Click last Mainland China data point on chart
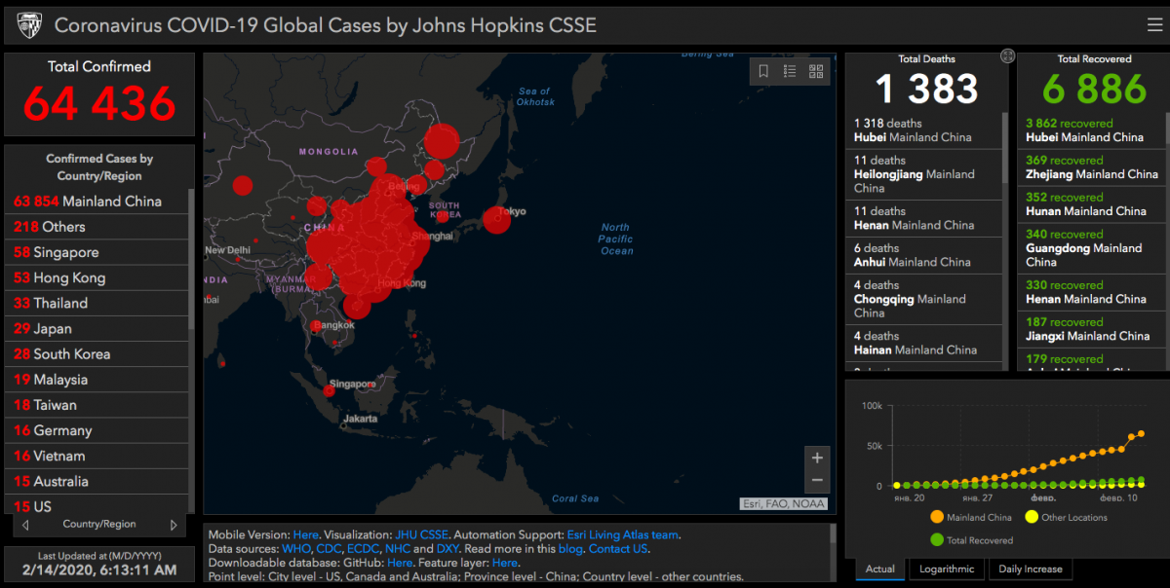This screenshot has width=1170, height=588. tap(1142, 433)
